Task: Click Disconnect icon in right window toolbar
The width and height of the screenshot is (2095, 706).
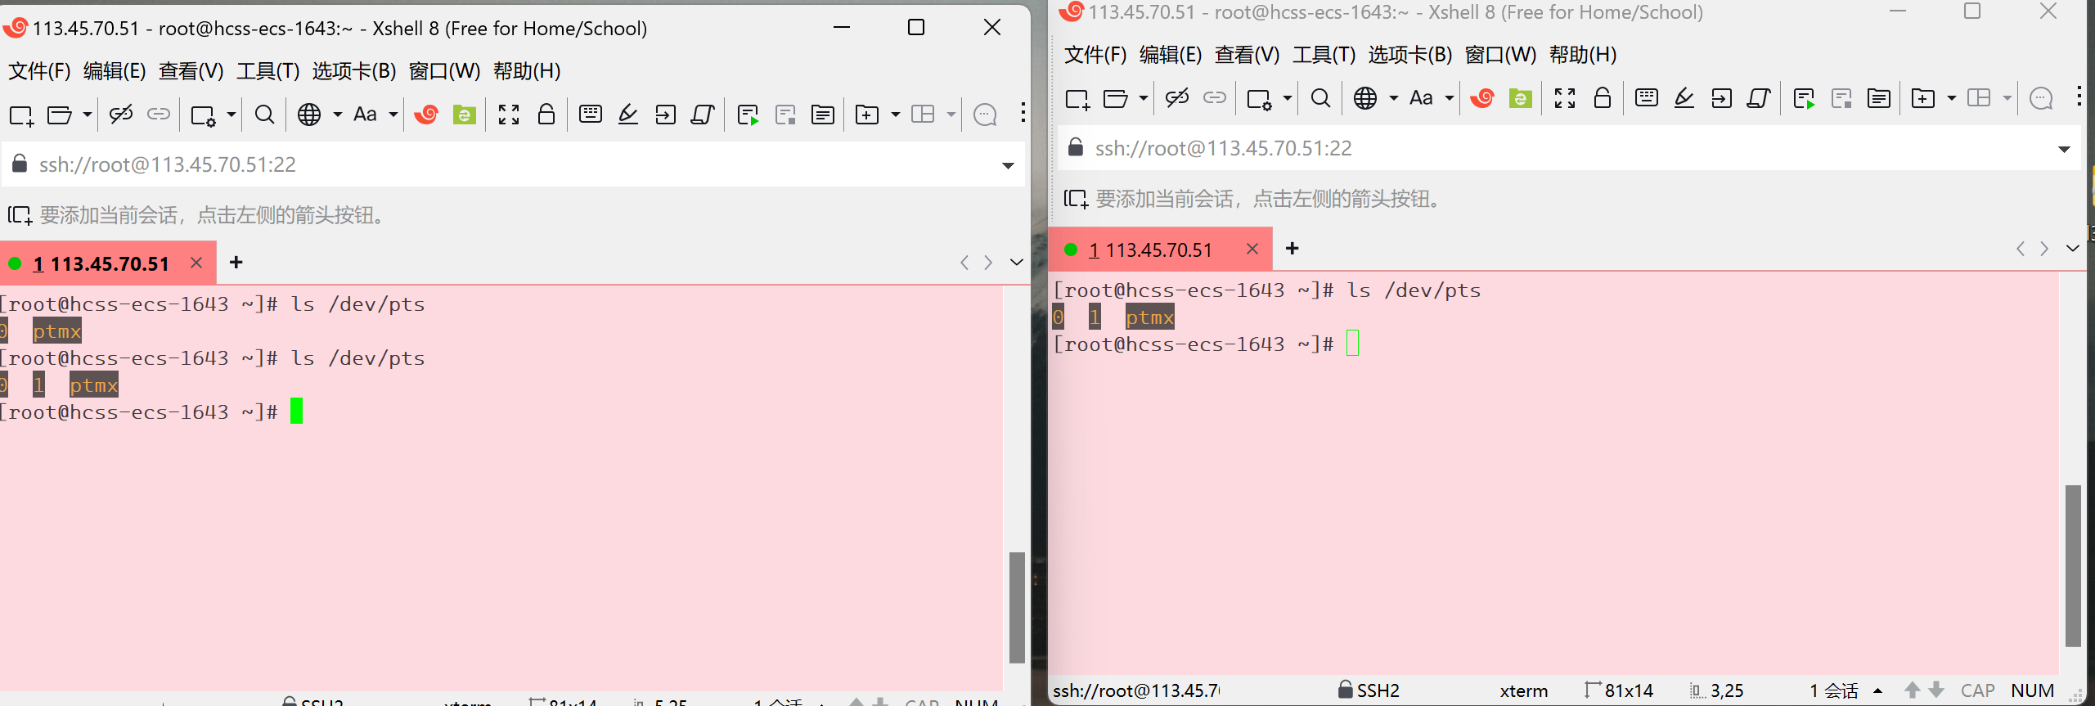Action: coord(1177,98)
